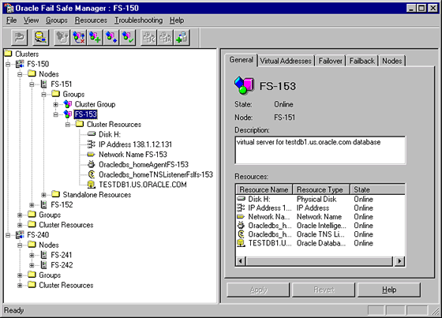This screenshot has height=318, width=442.
Task: Click the group icon with green plus
Action: tap(95, 37)
